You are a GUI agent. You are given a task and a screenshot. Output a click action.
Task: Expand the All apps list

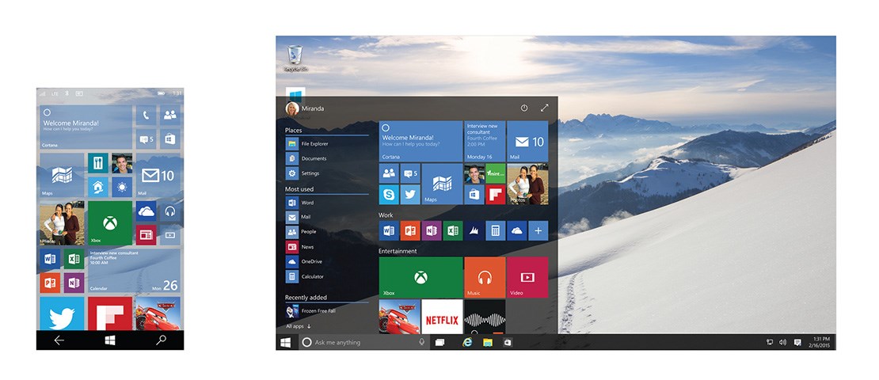point(299,325)
